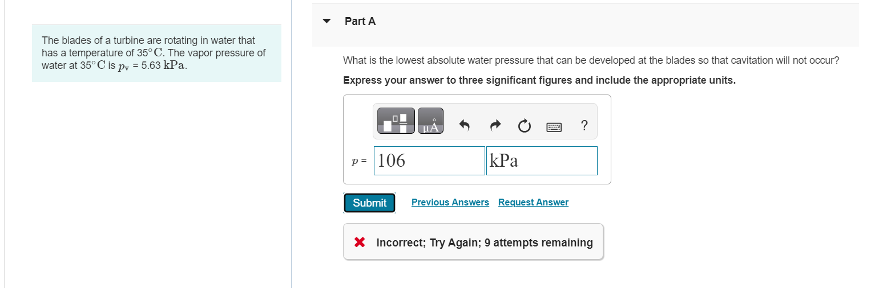Screen dimensions: 883x288
Task: Click the p = label beside the answer
Action: pyautogui.click(x=359, y=162)
